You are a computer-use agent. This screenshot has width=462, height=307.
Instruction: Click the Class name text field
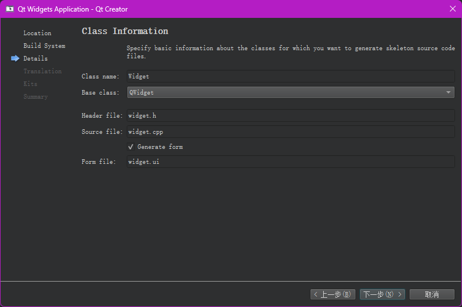point(290,76)
